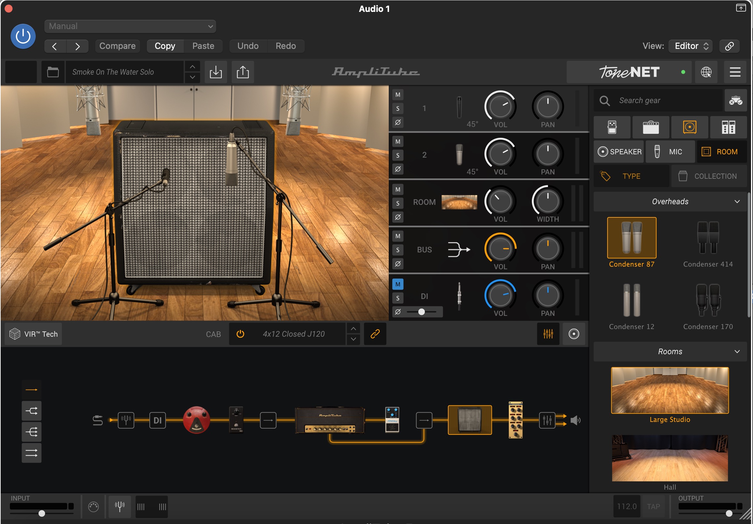Click the globe web icon
Viewport: 753px width, 524px height.
click(706, 72)
